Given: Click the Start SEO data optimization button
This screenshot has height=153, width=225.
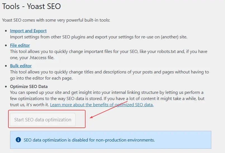Looking at the screenshot, I should point(43,120).
